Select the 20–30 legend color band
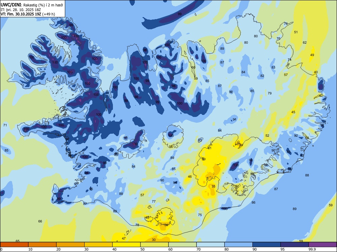337x252 pixels. coord(70,245)
